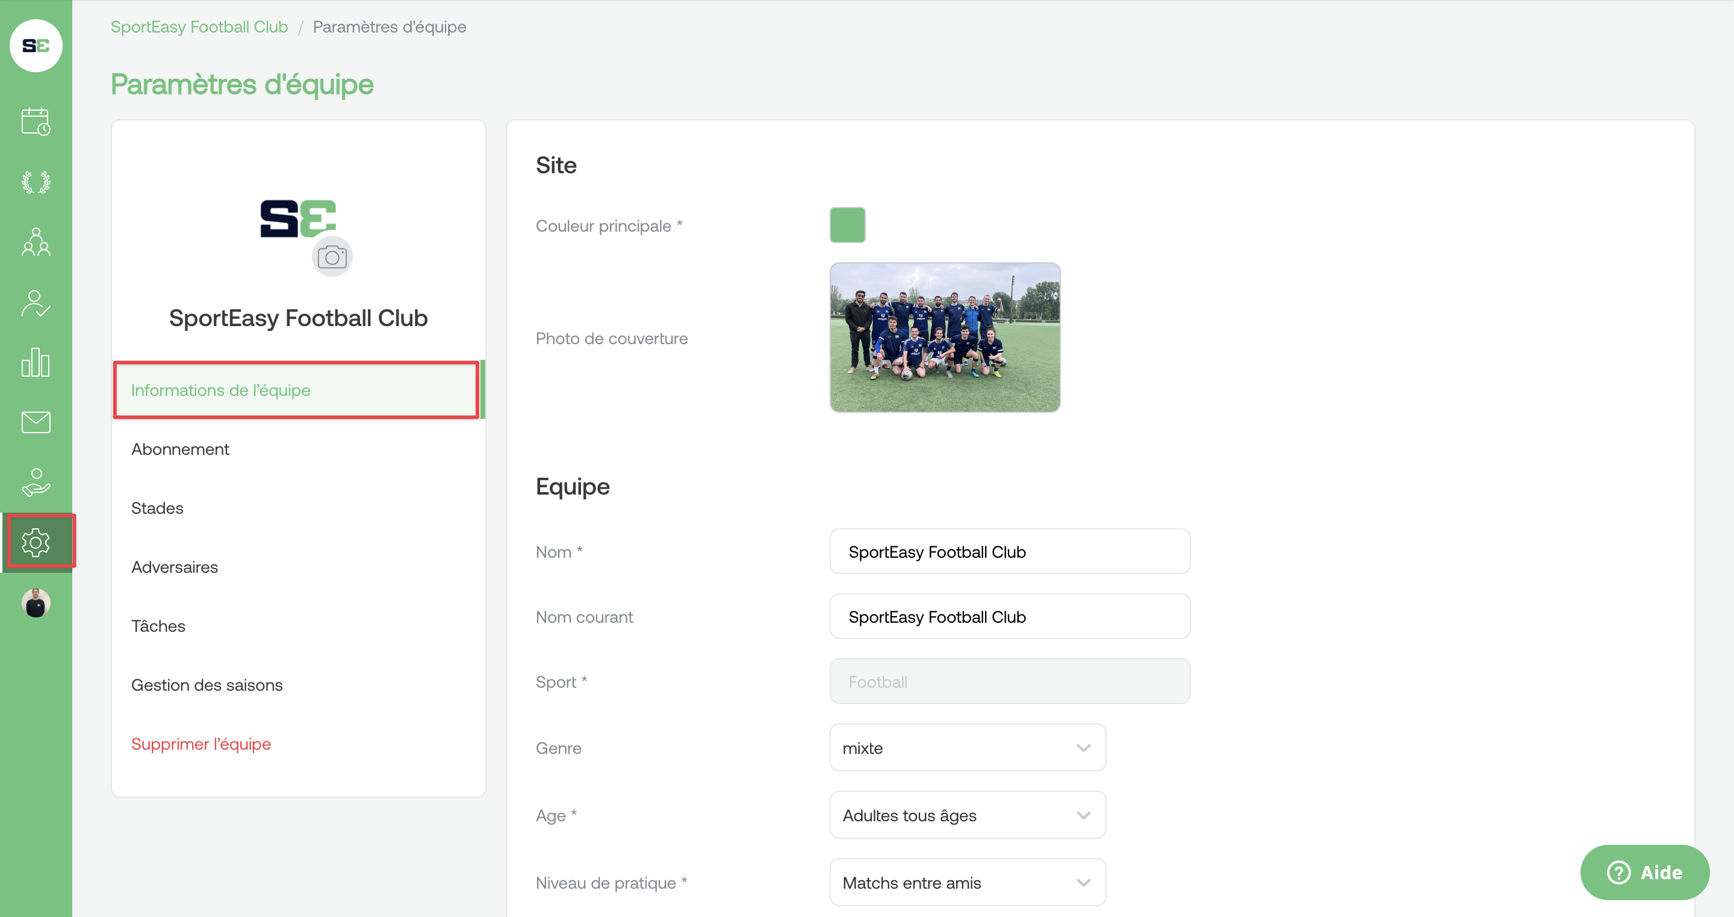Viewport: 1734px width, 917px height.
Task: Click the Nom input field
Action: pos(1010,551)
